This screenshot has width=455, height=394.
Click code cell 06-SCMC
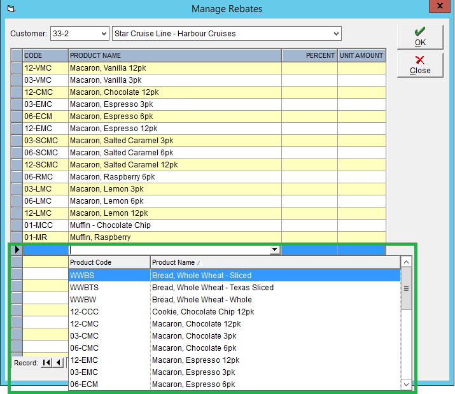pyautogui.click(x=46, y=153)
